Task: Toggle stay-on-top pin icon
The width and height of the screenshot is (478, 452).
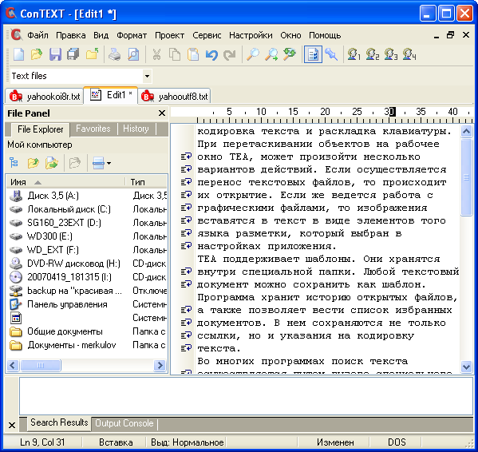Action: point(331,54)
